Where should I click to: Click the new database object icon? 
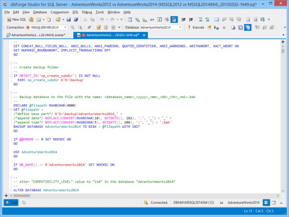38,20
